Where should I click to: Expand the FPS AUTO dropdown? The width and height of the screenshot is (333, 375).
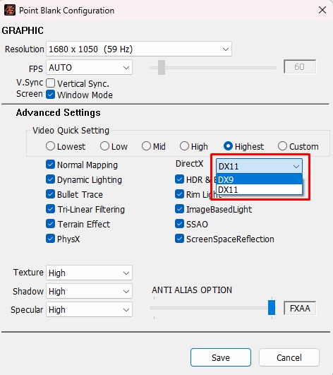(x=89, y=67)
